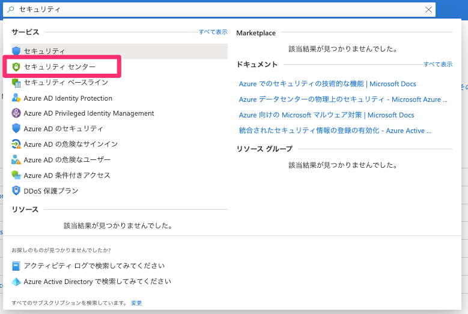The height and width of the screenshot is (314, 468).
Task: Click the リソース section heading
Action: pos(25,210)
